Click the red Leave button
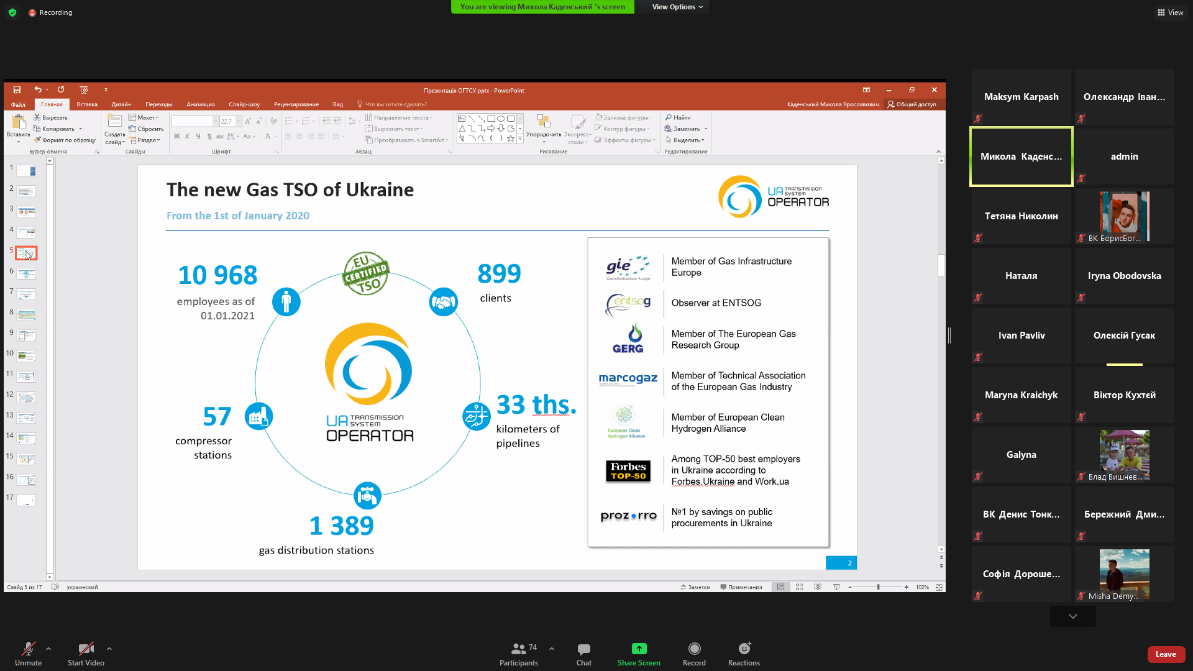 [1165, 654]
